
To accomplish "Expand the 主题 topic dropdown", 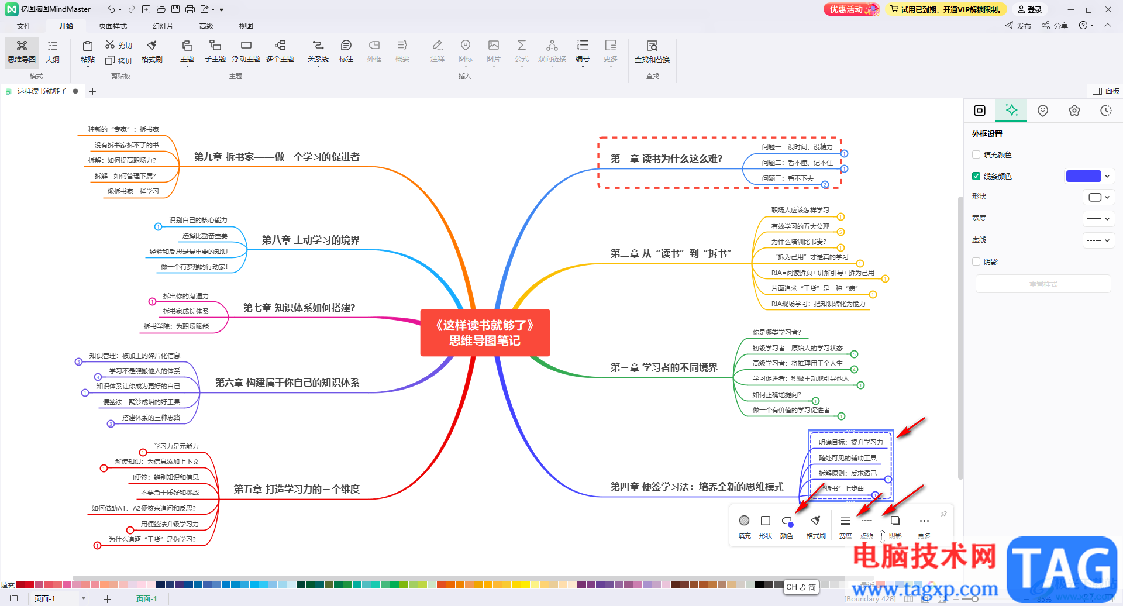I will (187, 67).
